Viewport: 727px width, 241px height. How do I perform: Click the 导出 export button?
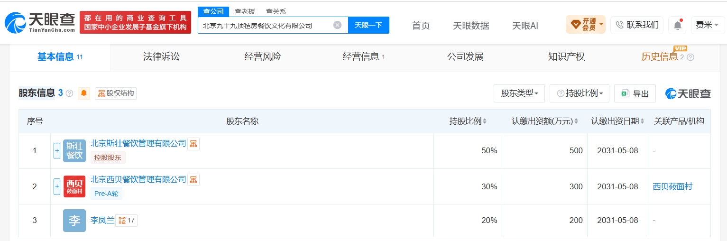coord(635,93)
